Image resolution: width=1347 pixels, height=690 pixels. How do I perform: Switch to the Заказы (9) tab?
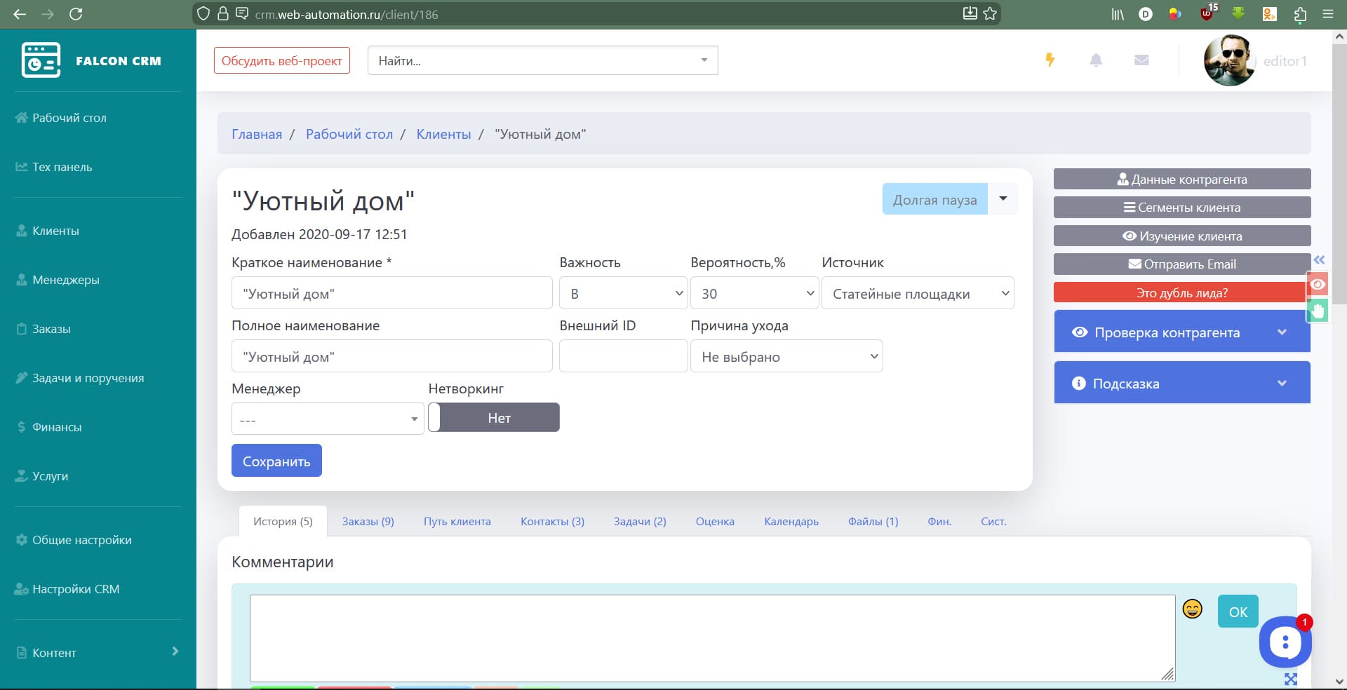368,522
